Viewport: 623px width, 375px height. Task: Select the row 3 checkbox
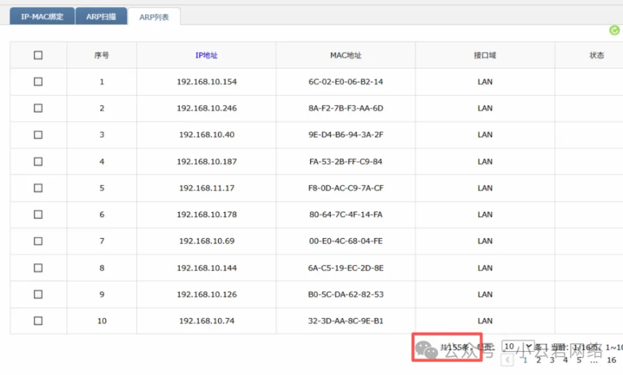tap(38, 135)
